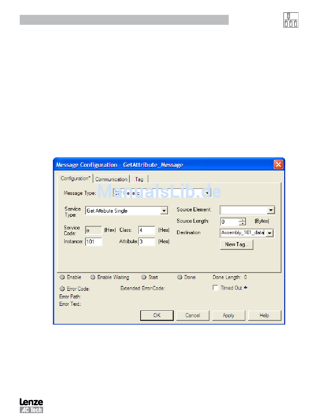Click the Start status indicator

[x=144, y=277]
